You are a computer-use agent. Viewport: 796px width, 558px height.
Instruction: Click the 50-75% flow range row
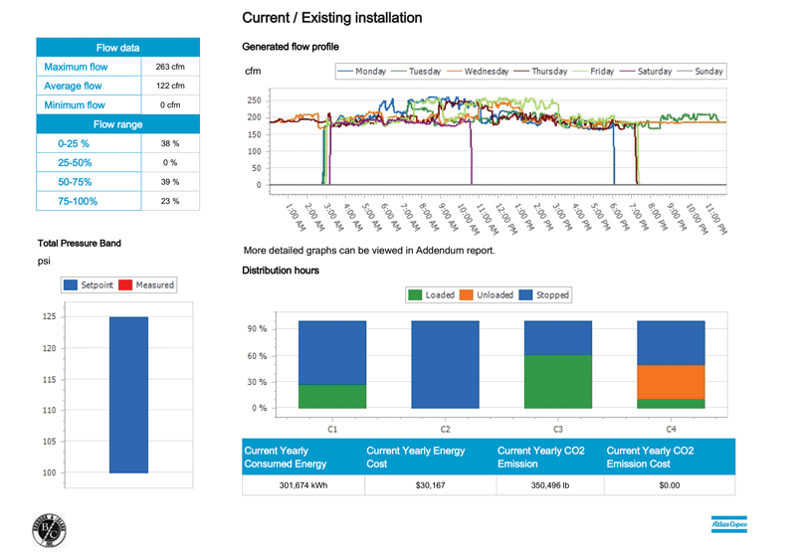coord(117,182)
